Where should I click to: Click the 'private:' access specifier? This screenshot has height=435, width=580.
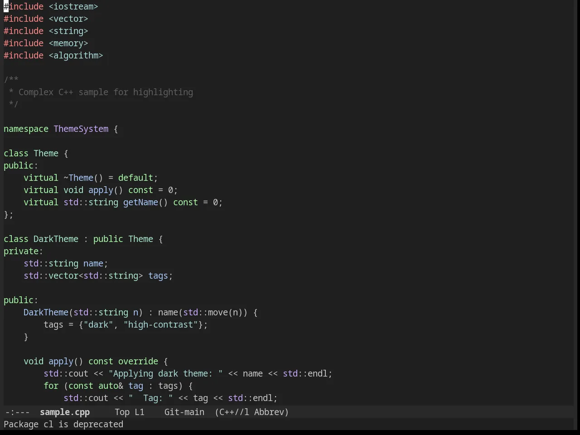(x=23, y=251)
